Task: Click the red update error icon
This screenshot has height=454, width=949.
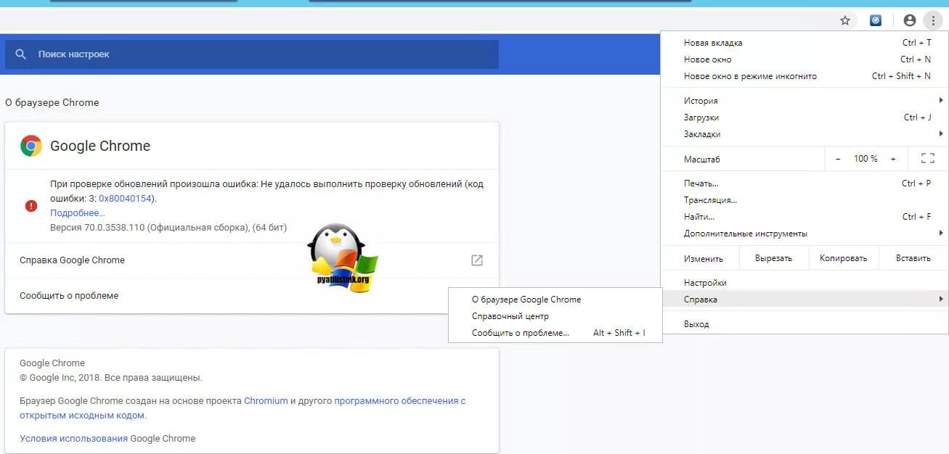Action: click(x=31, y=206)
